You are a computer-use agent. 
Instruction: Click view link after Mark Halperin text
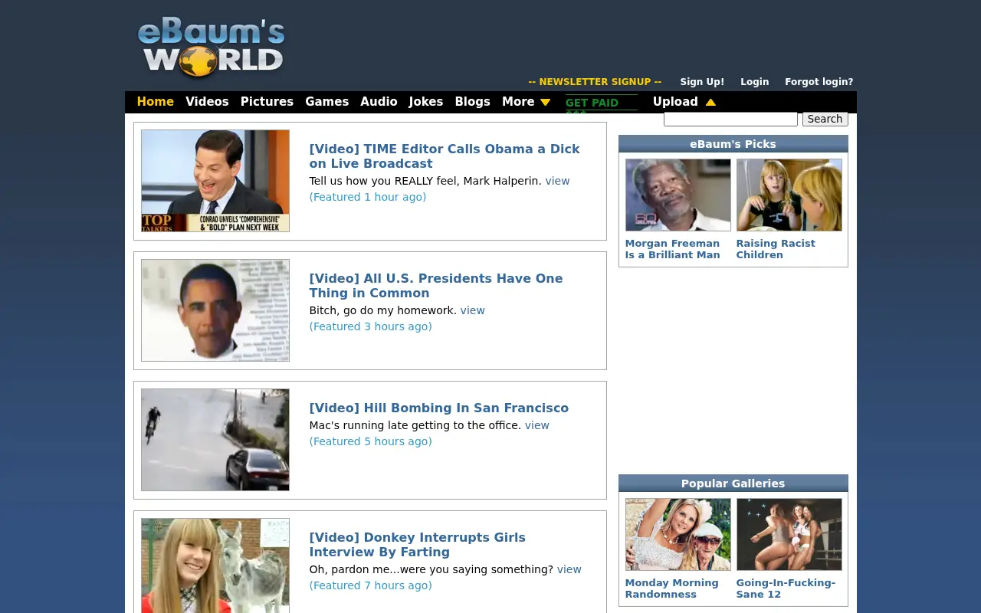[557, 182]
